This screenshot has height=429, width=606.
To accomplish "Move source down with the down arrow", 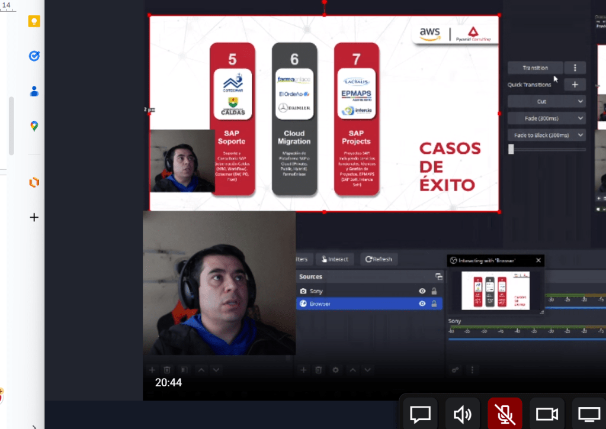I will tap(367, 370).
